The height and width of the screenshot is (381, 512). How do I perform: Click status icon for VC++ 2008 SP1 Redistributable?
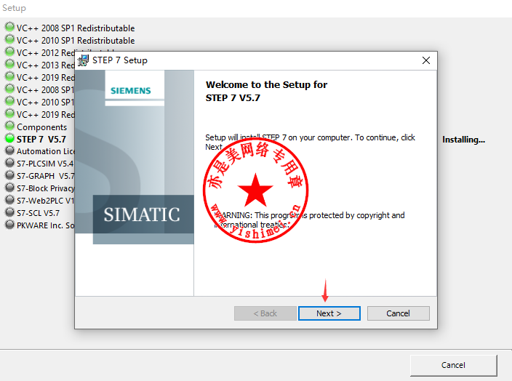click(9, 27)
